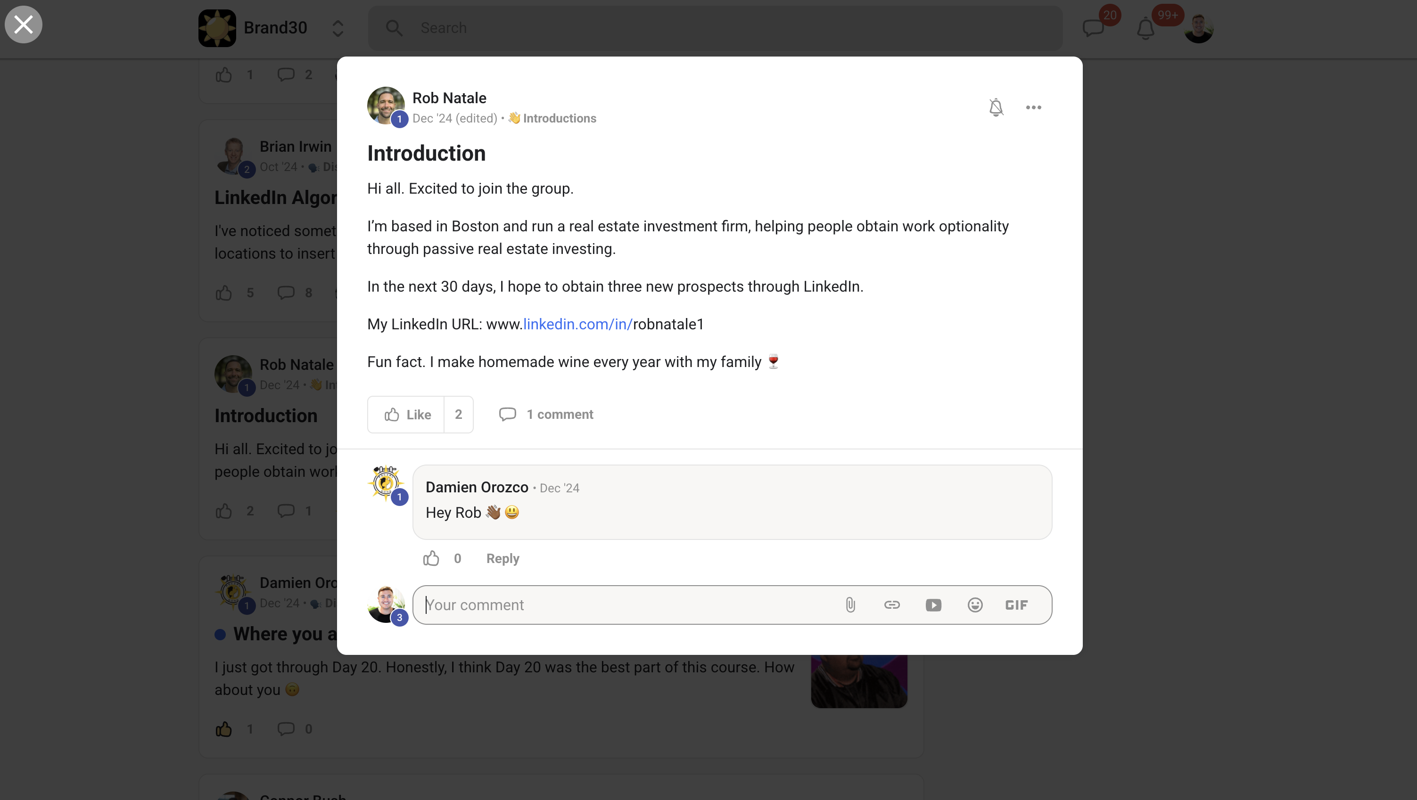Insert a link in the comment box
This screenshot has width=1417, height=800.
[892, 604]
